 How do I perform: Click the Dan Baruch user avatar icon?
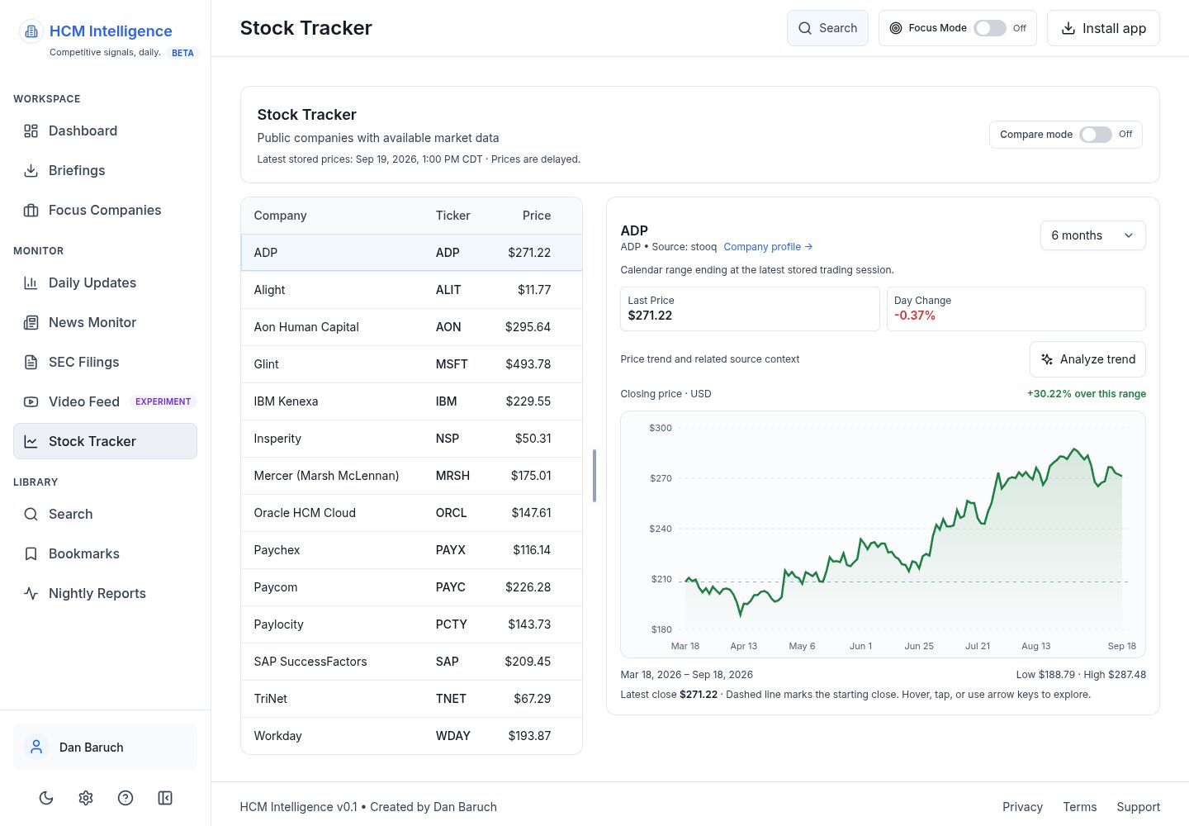click(36, 747)
